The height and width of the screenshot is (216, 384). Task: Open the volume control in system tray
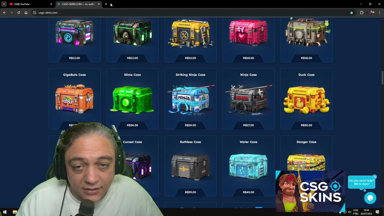(349, 212)
